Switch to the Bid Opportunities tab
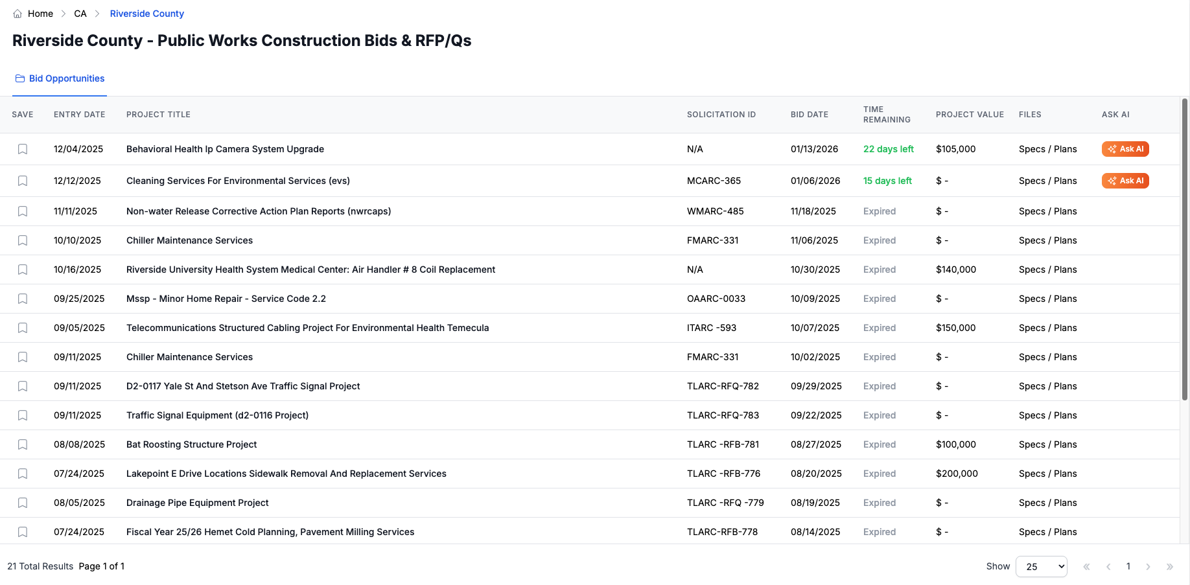 pyautogui.click(x=59, y=78)
